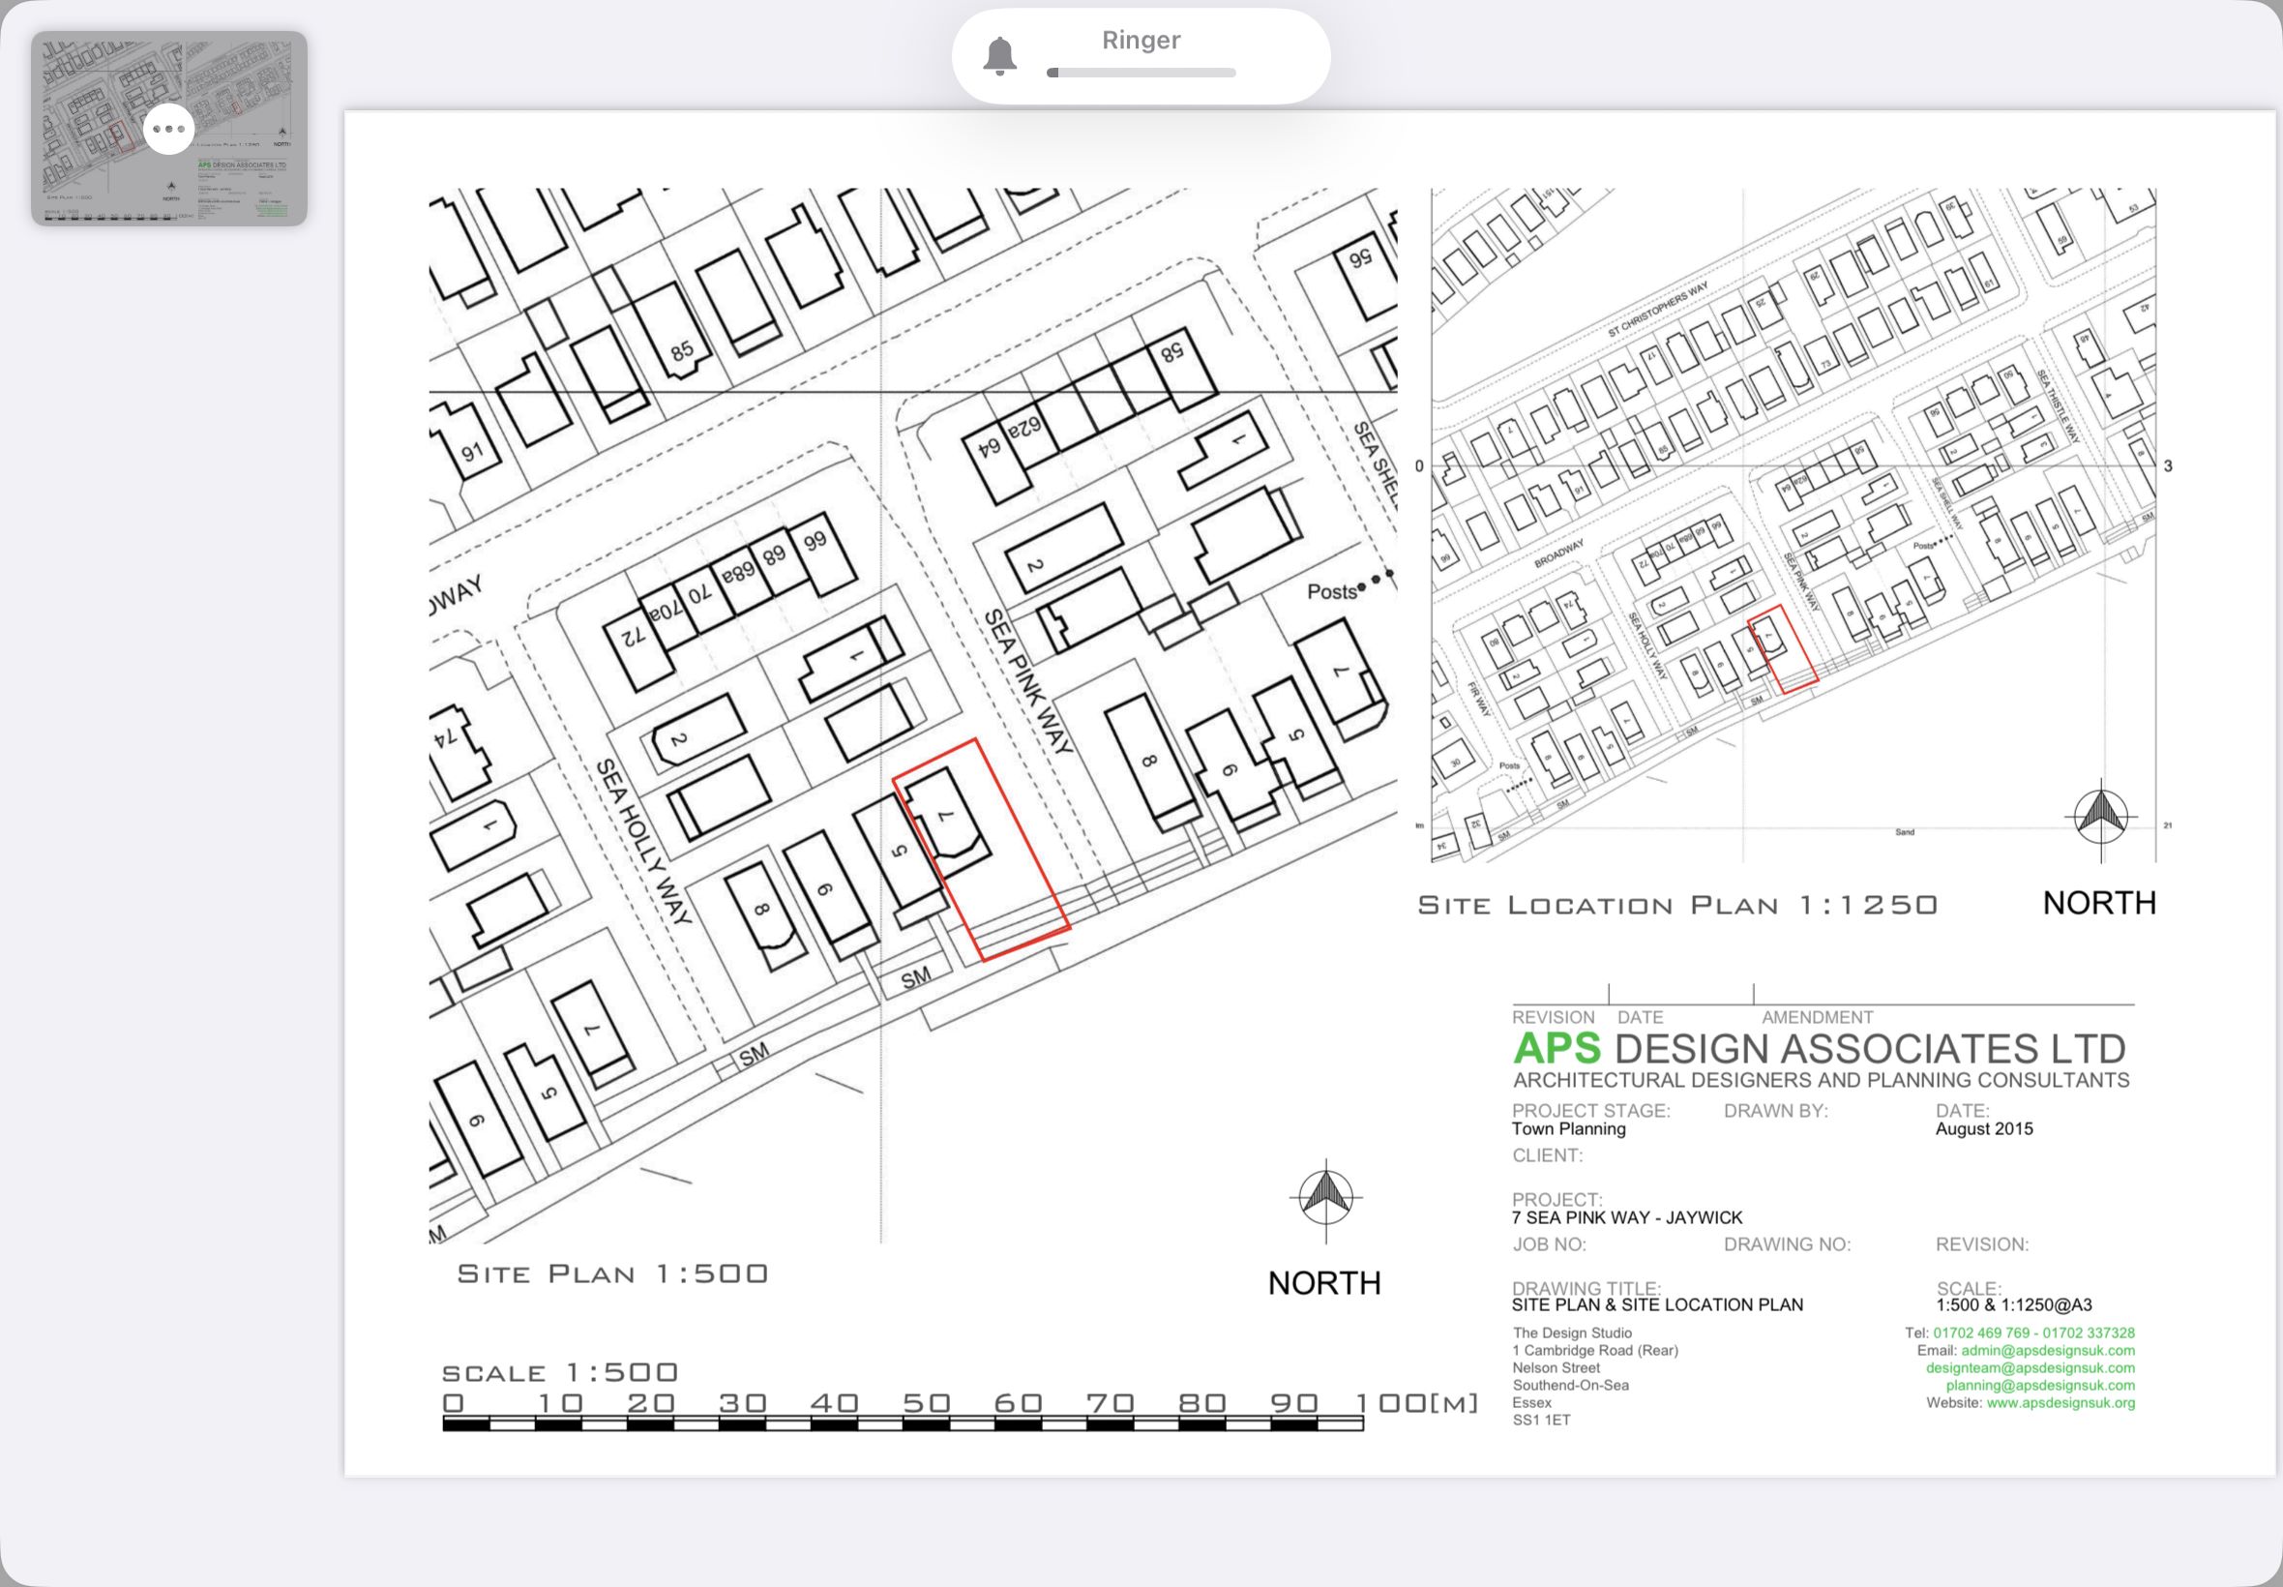Tap the "SITE PLAN & SITE LOCATION PLAN" drawing title

pos(1657,1304)
